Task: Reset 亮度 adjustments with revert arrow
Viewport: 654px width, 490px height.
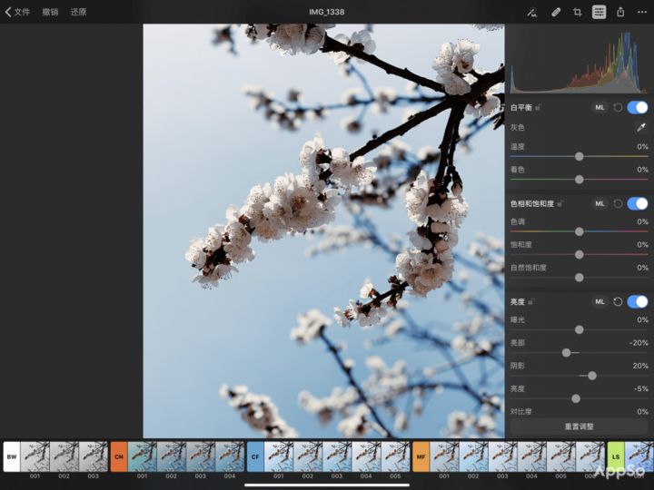Action: tap(618, 301)
